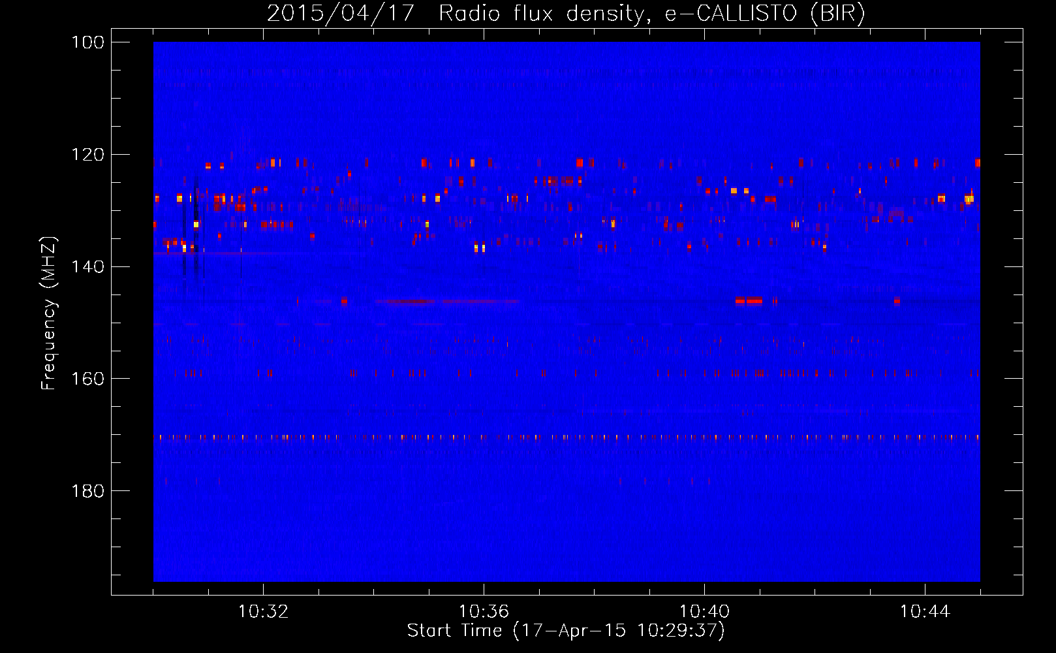Click the 'Frequency (MHZ)' axis label
The width and height of the screenshot is (1056, 653).
pyautogui.click(x=49, y=313)
